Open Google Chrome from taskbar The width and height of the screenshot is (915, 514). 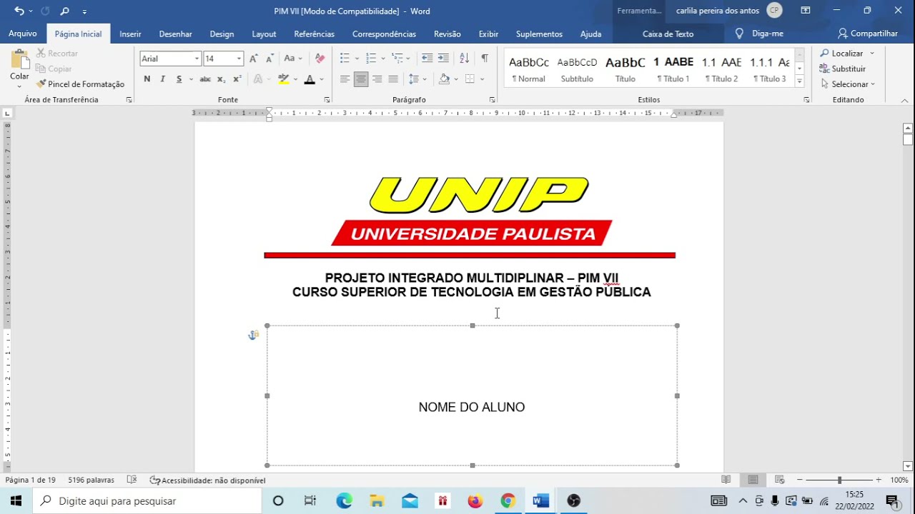508,501
